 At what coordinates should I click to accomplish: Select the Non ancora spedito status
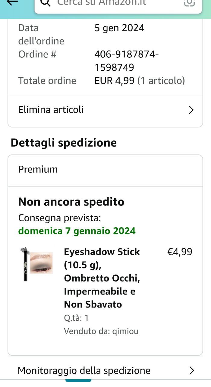point(71,202)
